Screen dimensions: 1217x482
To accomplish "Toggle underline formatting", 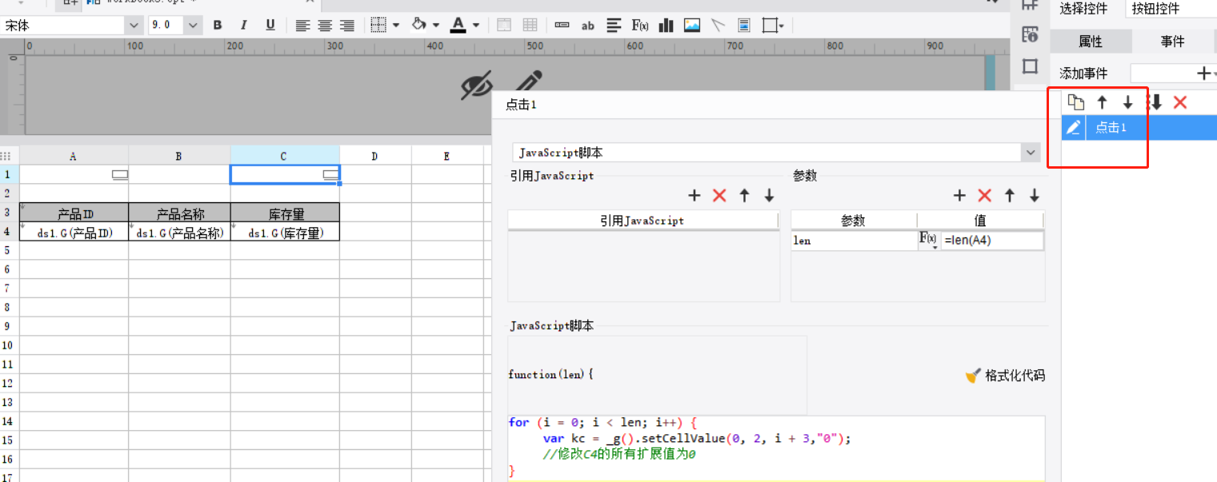I will [270, 26].
